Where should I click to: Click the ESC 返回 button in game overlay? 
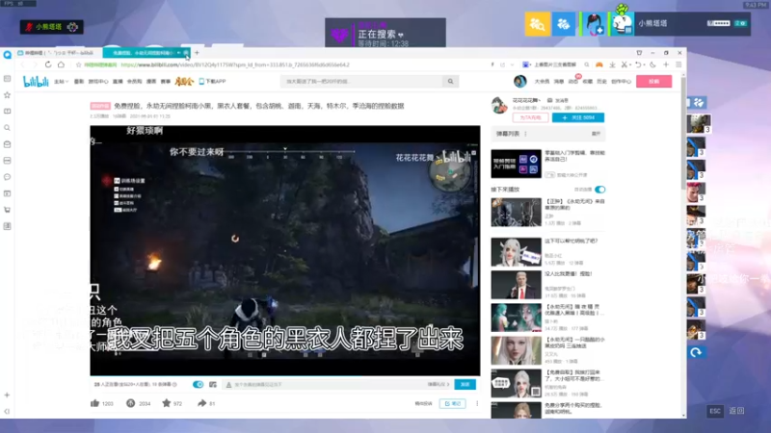pyautogui.click(x=726, y=411)
